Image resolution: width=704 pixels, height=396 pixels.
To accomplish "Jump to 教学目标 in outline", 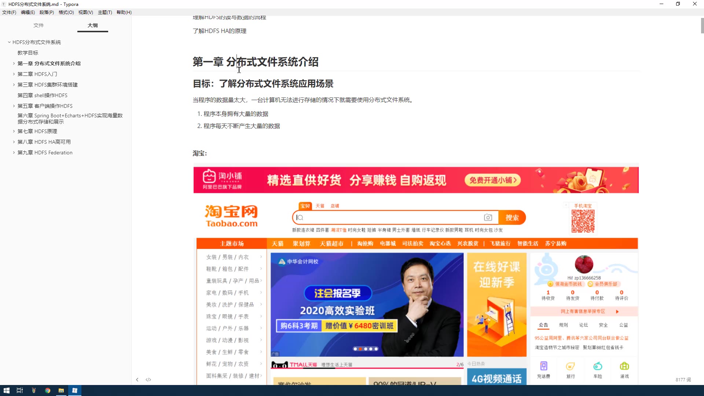I will 28,53.
